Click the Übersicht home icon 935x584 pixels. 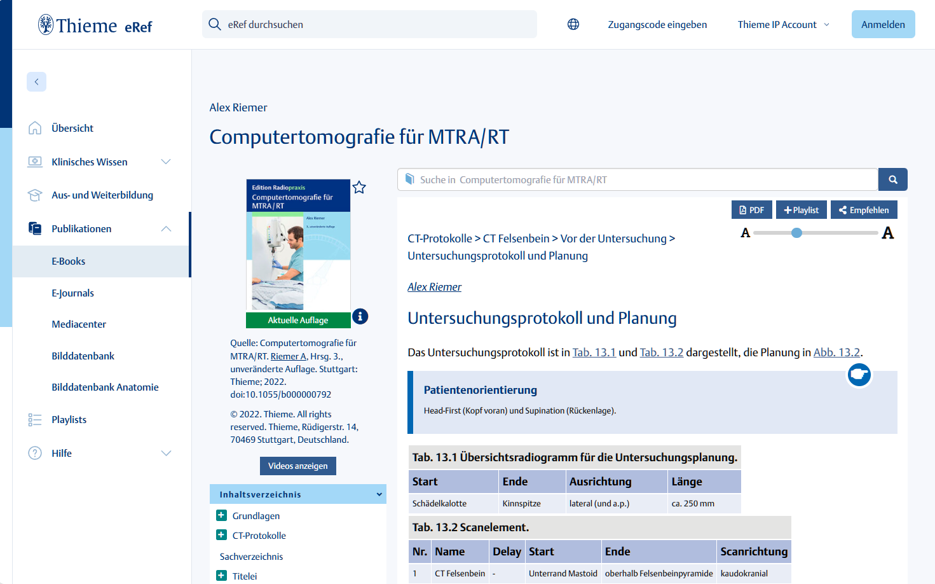point(35,128)
